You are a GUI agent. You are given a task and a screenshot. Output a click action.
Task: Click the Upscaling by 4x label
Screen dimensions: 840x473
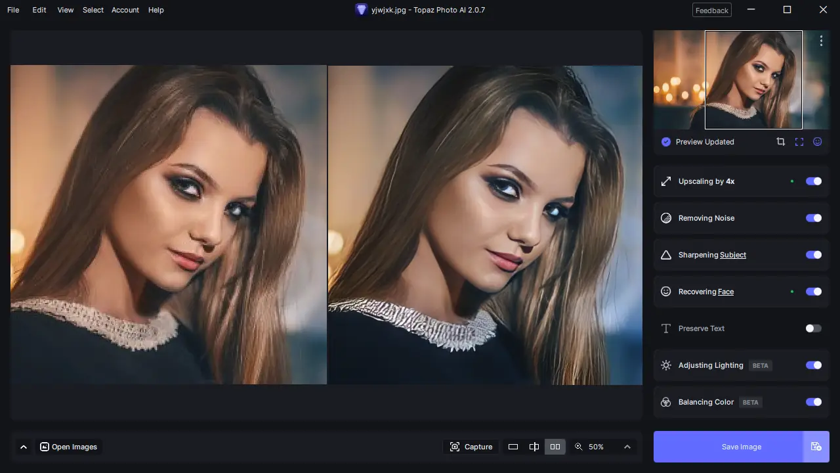point(706,181)
